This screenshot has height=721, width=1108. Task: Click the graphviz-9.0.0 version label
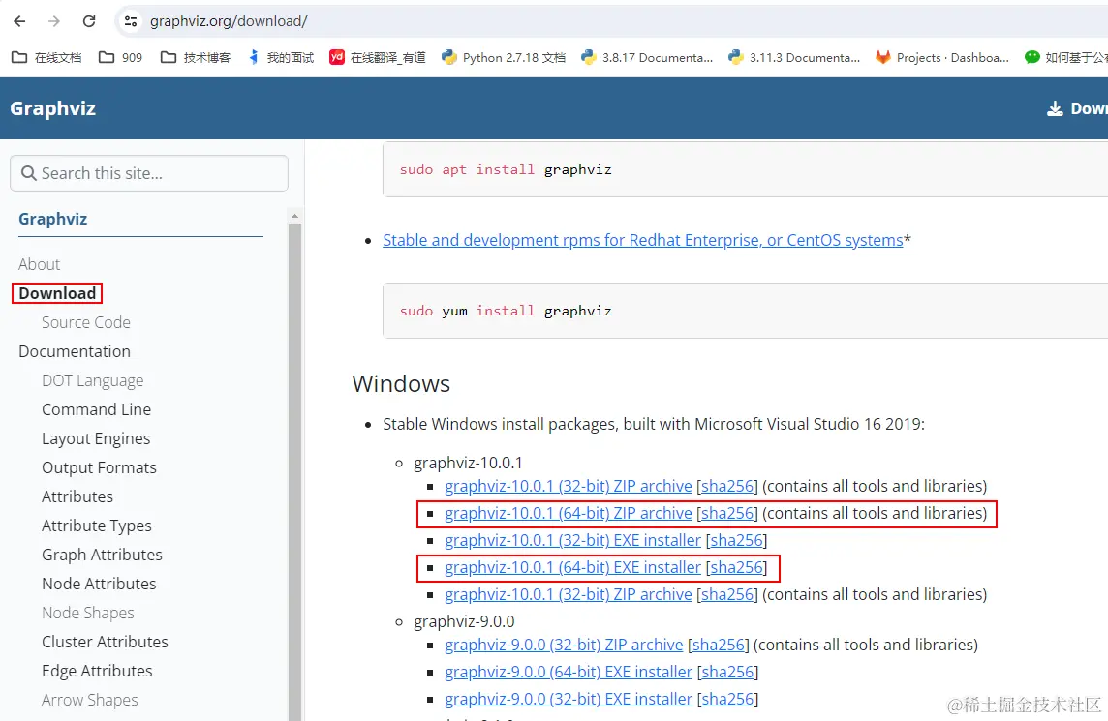click(464, 621)
